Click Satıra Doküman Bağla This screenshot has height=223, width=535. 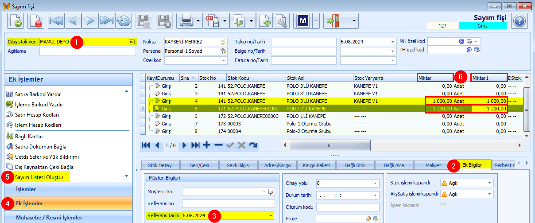(x=41, y=146)
